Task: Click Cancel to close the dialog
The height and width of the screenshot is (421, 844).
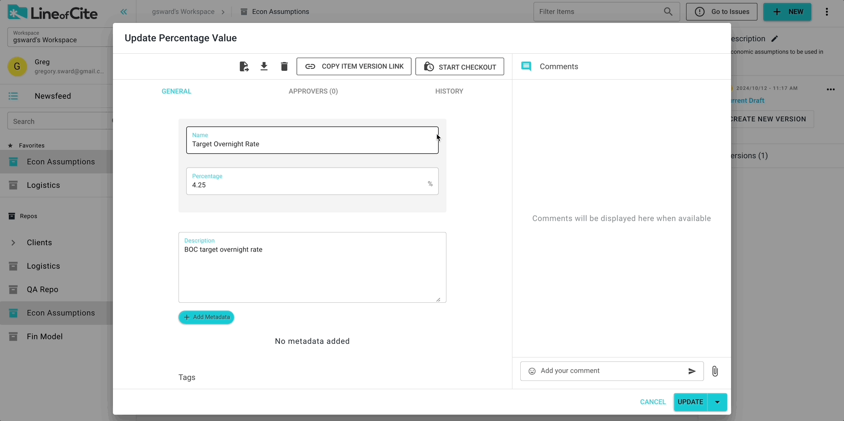Action: pos(653,402)
